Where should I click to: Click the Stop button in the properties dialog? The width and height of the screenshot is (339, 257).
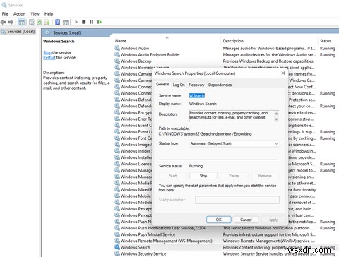[x=203, y=176]
